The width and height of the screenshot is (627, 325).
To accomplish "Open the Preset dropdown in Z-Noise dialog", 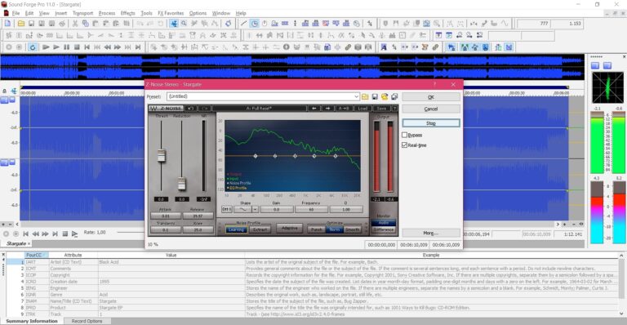I will [x=356, y=96].
